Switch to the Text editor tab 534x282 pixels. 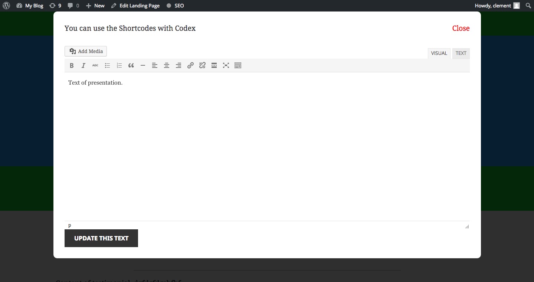pos(461,53)
